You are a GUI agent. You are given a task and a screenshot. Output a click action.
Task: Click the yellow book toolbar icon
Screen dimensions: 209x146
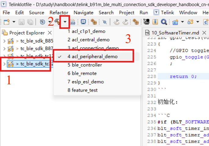[155, 22]
